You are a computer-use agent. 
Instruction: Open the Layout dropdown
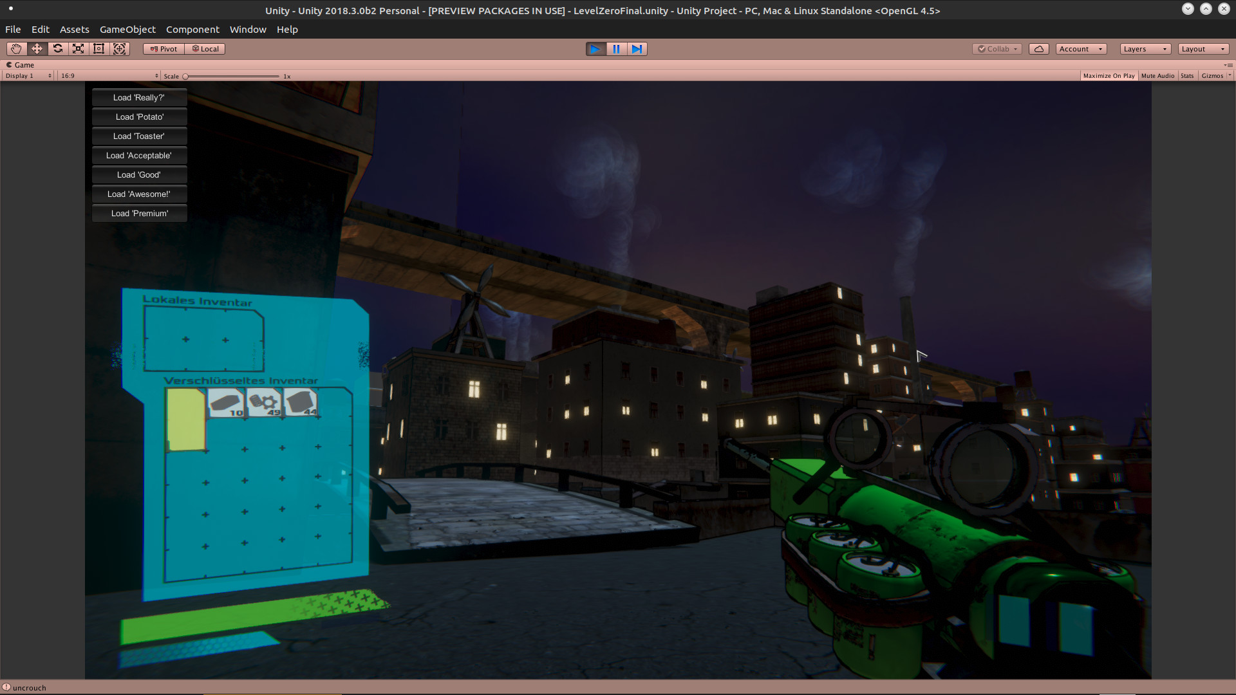pos(1203,49)
